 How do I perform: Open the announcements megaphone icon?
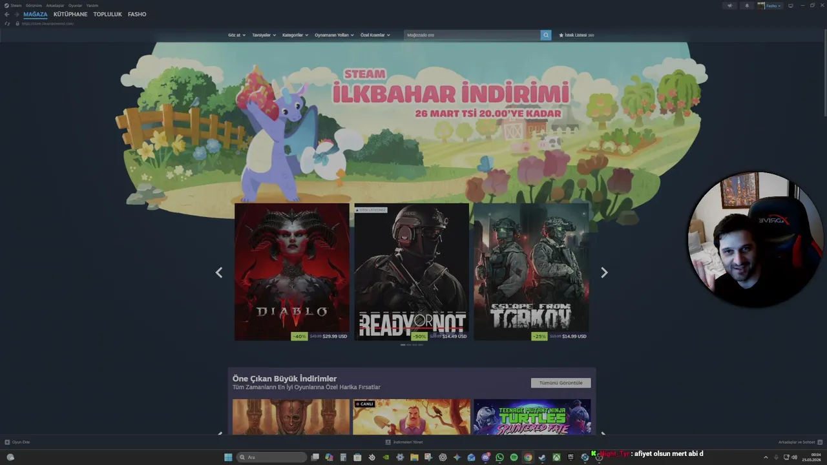tap(730, 5)
